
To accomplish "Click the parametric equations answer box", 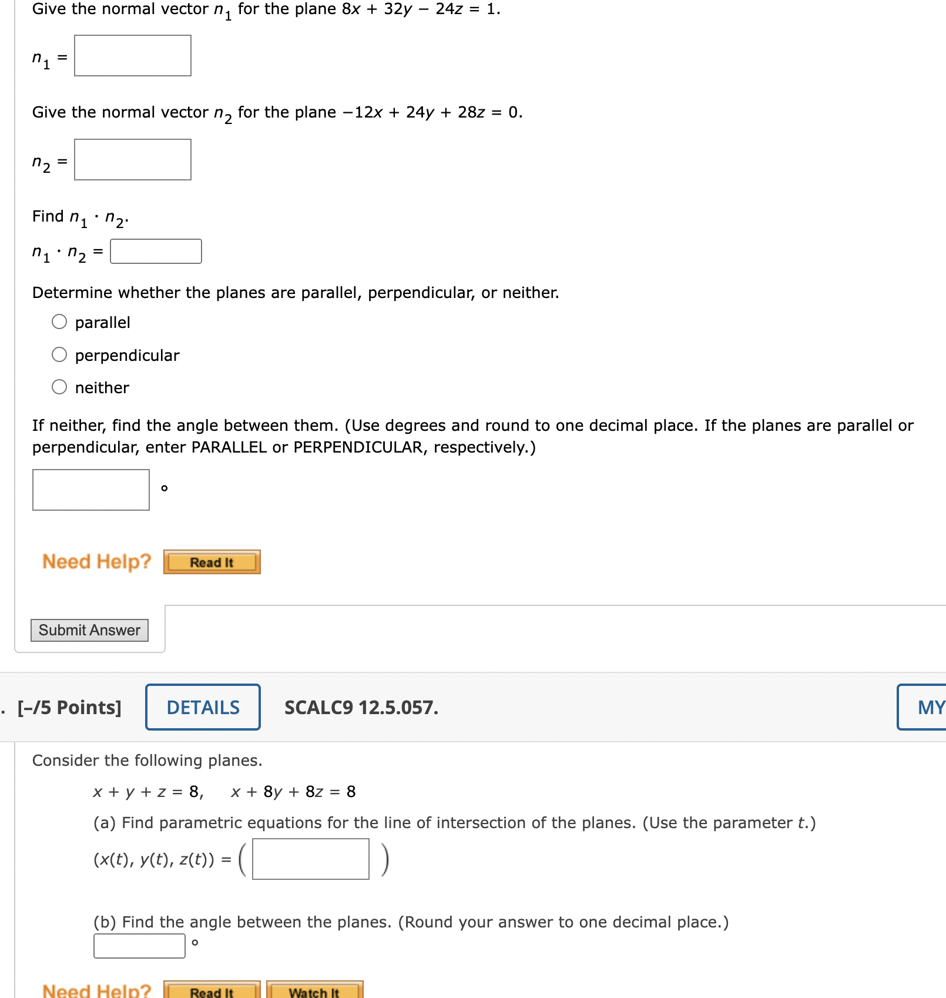I will tap(310, 859).
